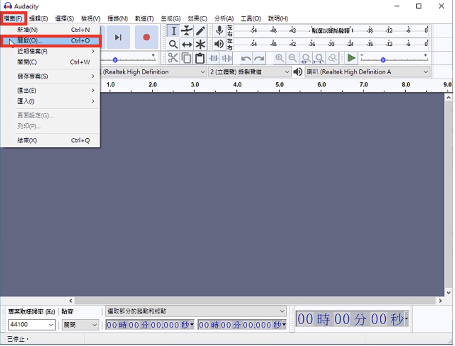Click the horizontal scrollbar right arrow
The width and height of the screenshot is (455, 346).
[x=440, y=301]
